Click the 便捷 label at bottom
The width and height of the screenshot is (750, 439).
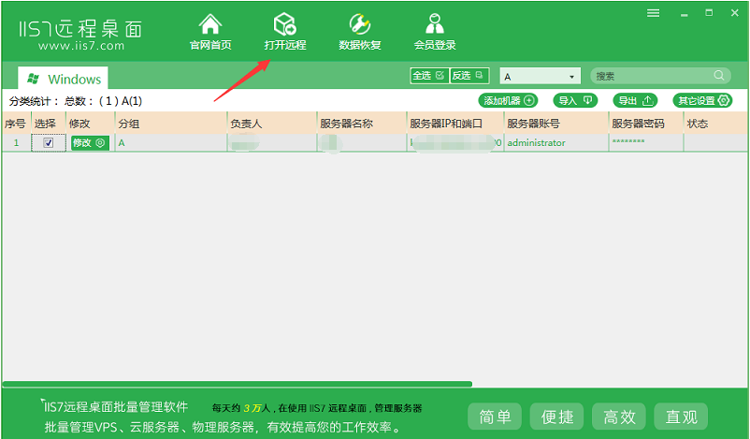(x=556, y=417)
